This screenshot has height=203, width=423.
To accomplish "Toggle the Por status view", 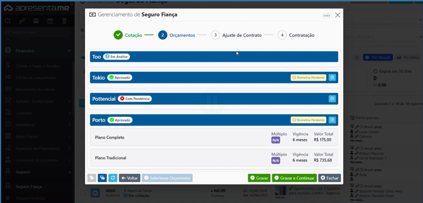I will click(x=408, y=58).
